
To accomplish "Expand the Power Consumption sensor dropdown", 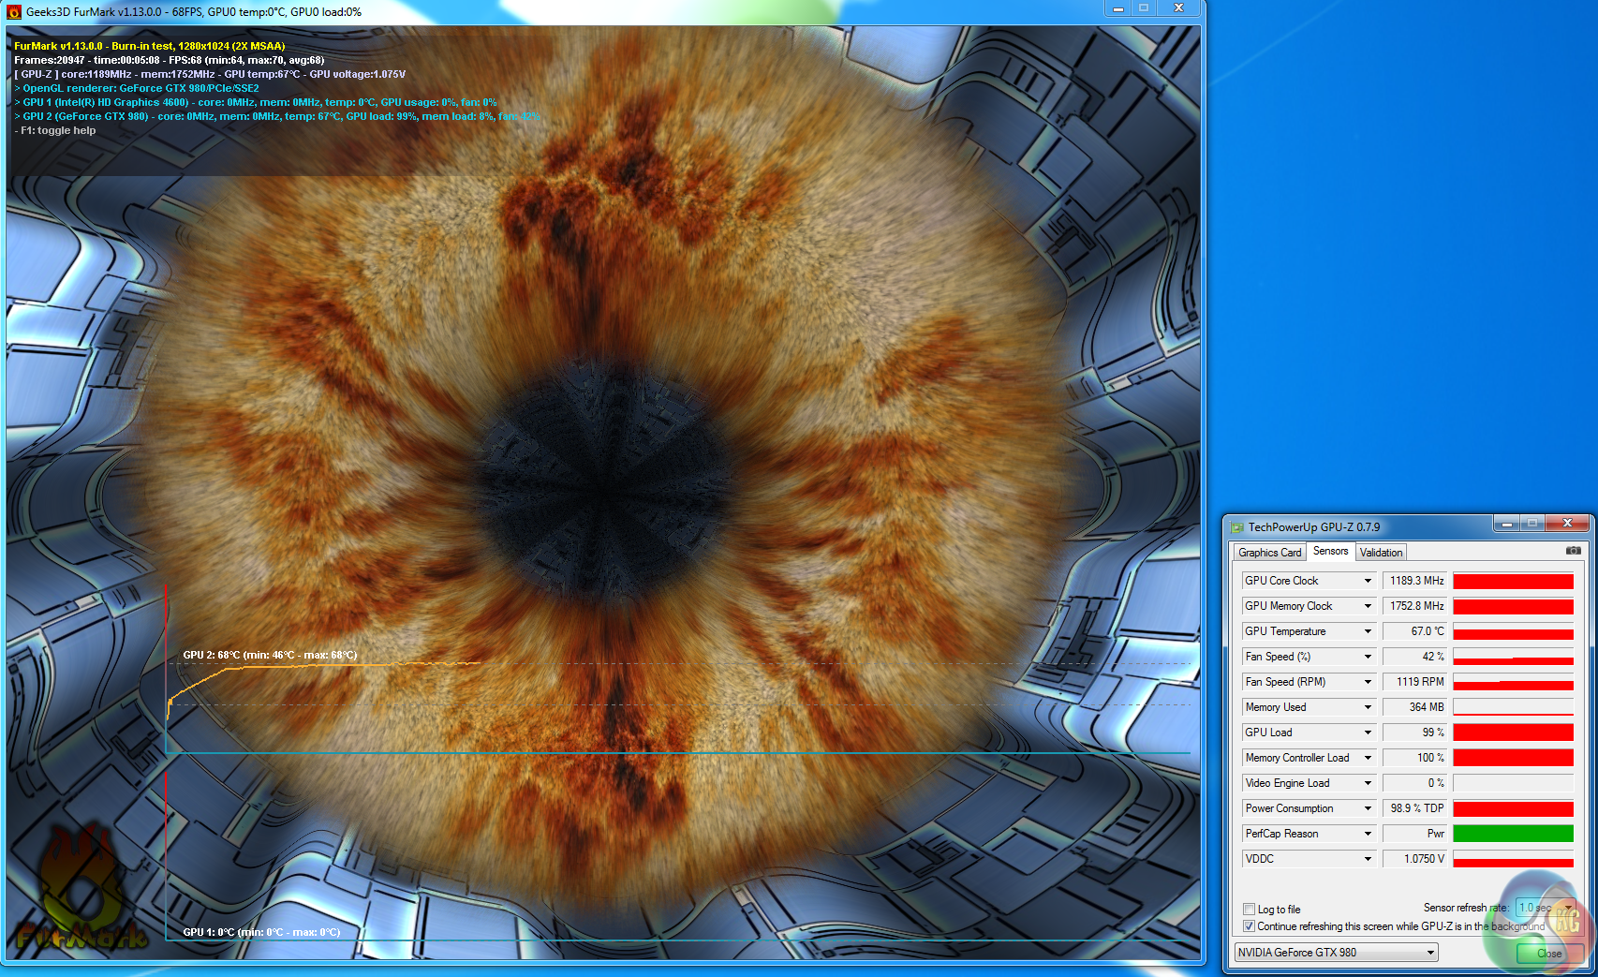I will click(1368, 808).
